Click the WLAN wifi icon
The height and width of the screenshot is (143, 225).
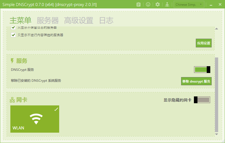click(x=36, y=119)
